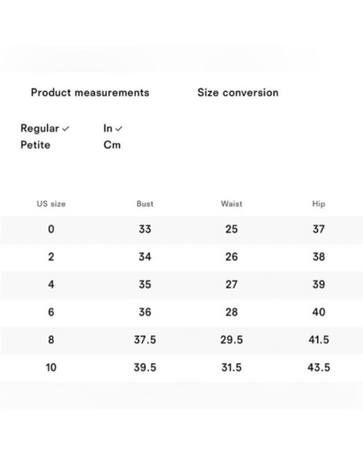Select the Regular fit option

40,128
